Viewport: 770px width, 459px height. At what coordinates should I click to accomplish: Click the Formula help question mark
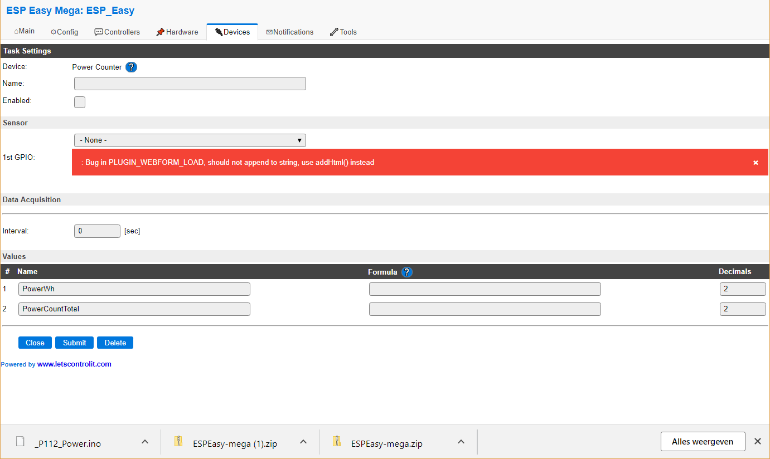click(x=406, y=272)
